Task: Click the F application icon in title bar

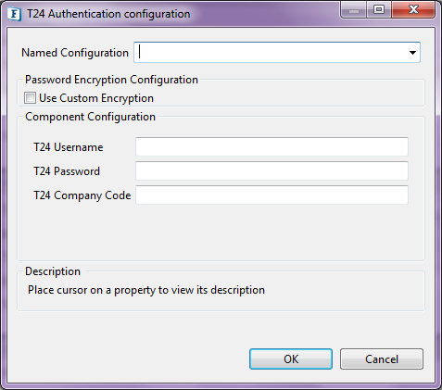Action: point(14,14)
